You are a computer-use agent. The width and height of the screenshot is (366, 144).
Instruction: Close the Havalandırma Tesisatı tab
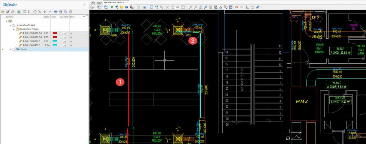pos(127,2)
